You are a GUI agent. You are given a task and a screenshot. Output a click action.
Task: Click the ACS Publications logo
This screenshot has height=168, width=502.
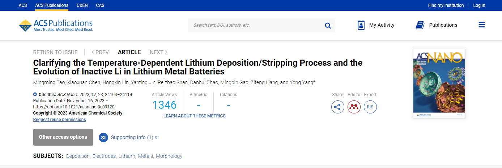click(x=56, y=25)
